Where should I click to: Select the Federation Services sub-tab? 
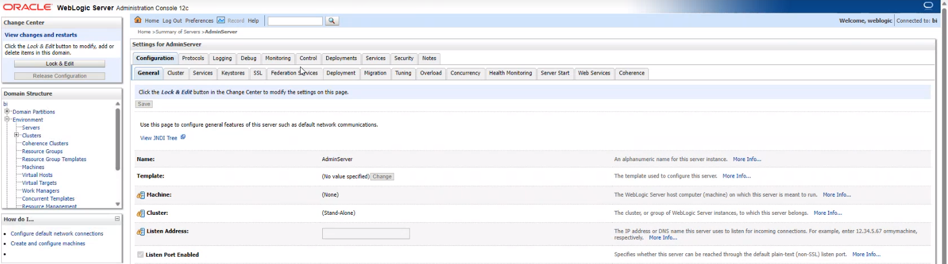[294, 73]
